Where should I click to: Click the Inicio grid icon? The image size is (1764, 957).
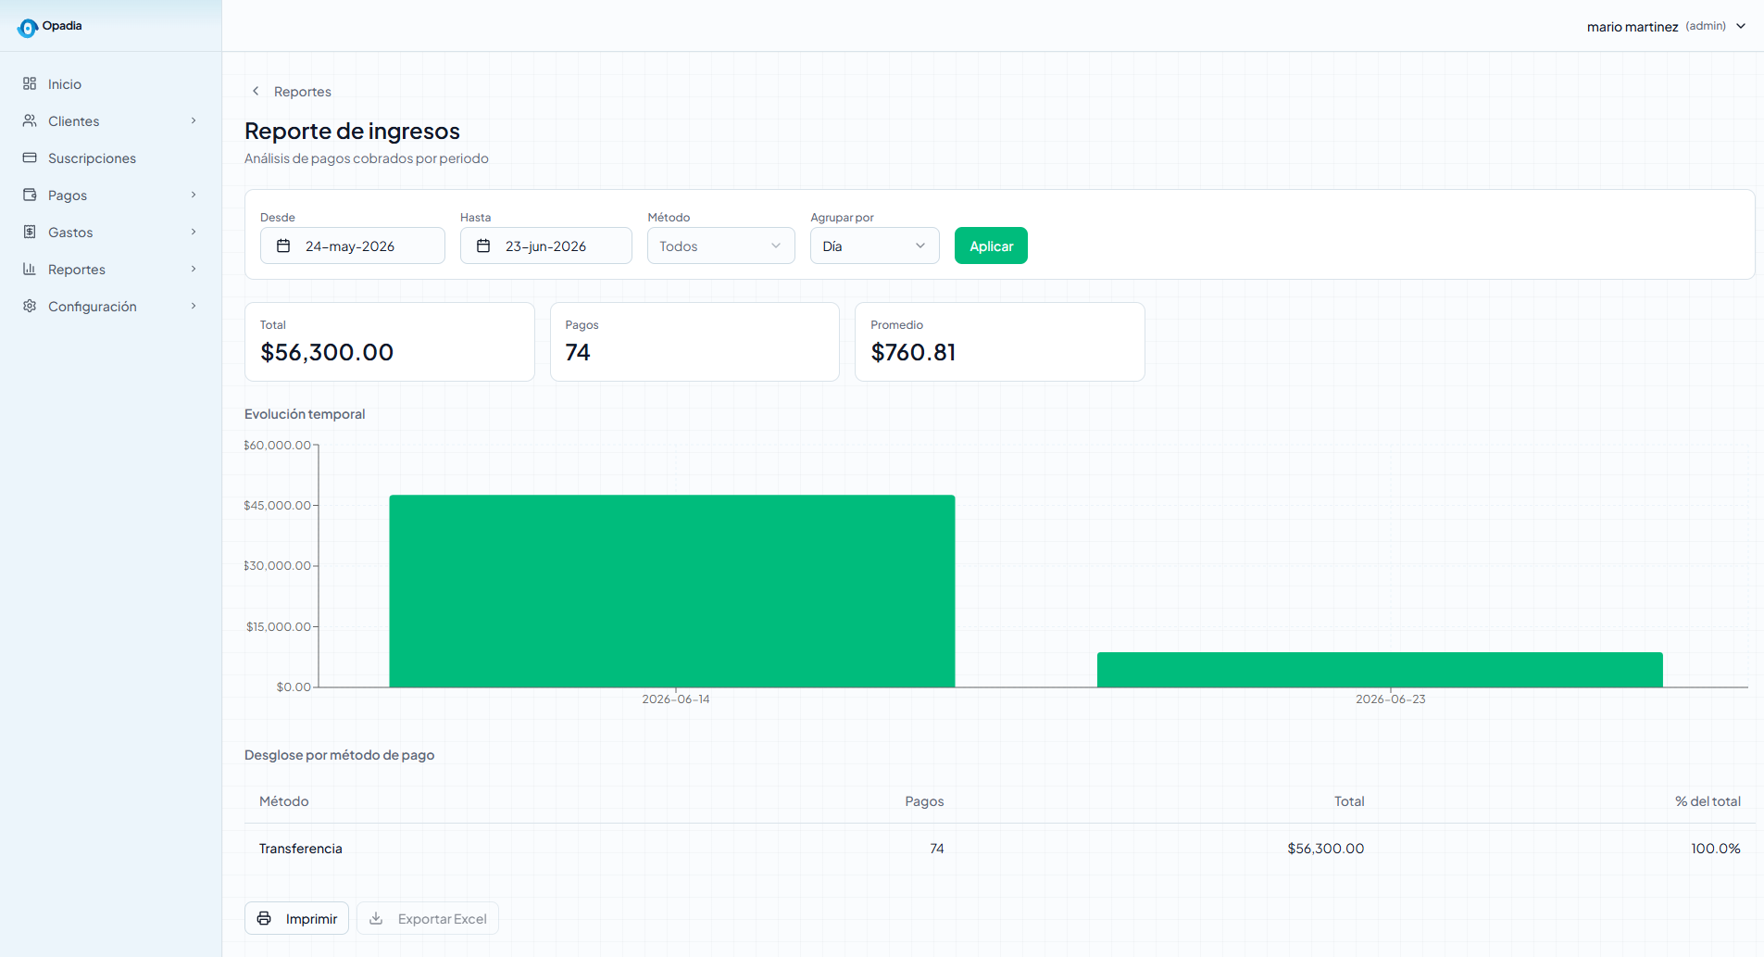[30, 83]
